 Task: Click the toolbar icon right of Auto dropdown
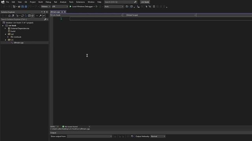coord(127,7)
